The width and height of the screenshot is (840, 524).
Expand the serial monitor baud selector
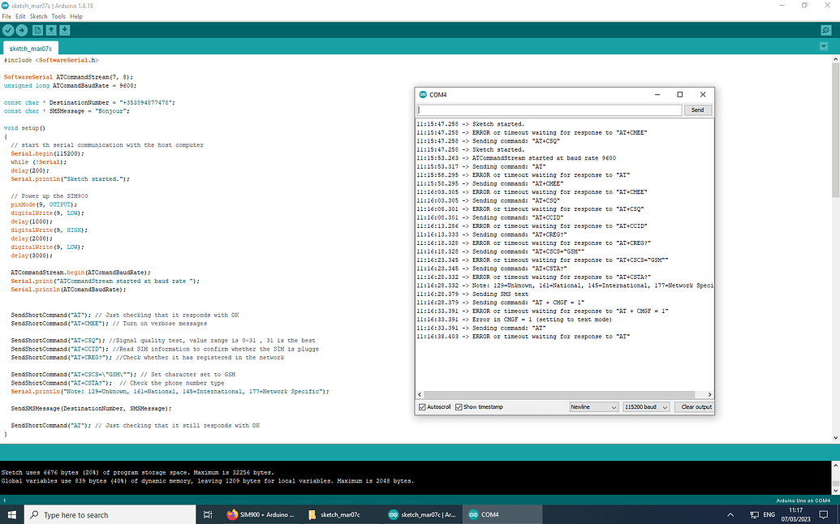[x=646, y=406]
